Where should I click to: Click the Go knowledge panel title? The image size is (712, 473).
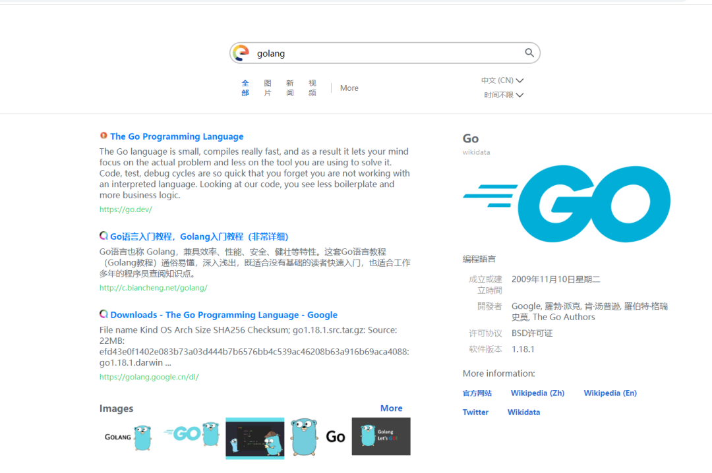point(471,138)
